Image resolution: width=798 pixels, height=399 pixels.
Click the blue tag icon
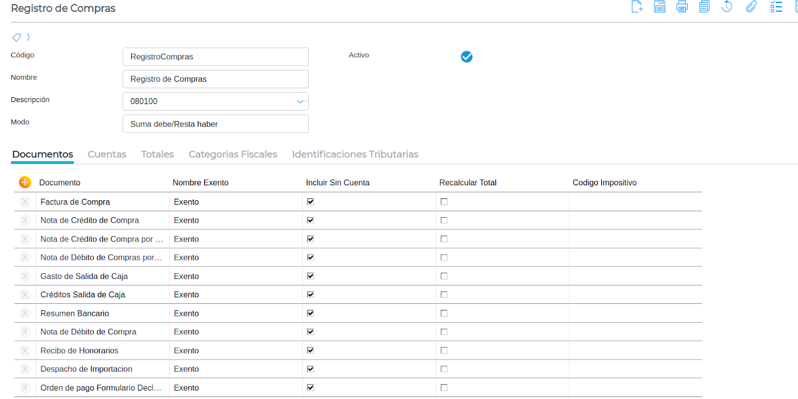click(16, 37)
